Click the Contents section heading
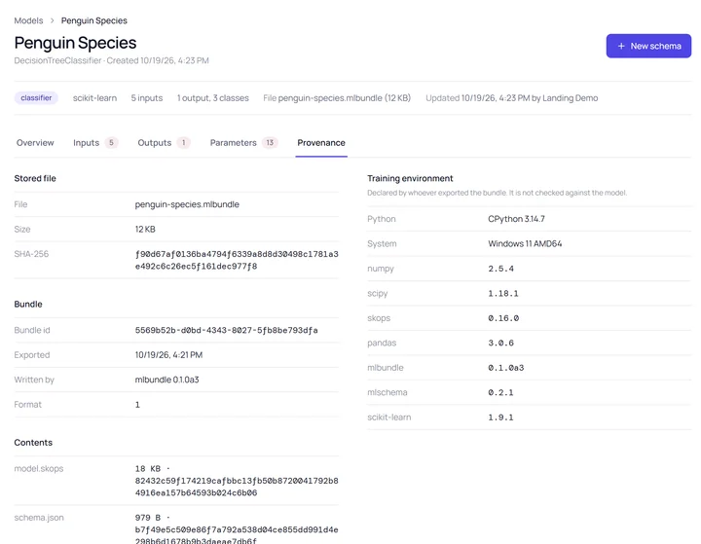Viewport: 701px width, 544px height. [33, 443]
